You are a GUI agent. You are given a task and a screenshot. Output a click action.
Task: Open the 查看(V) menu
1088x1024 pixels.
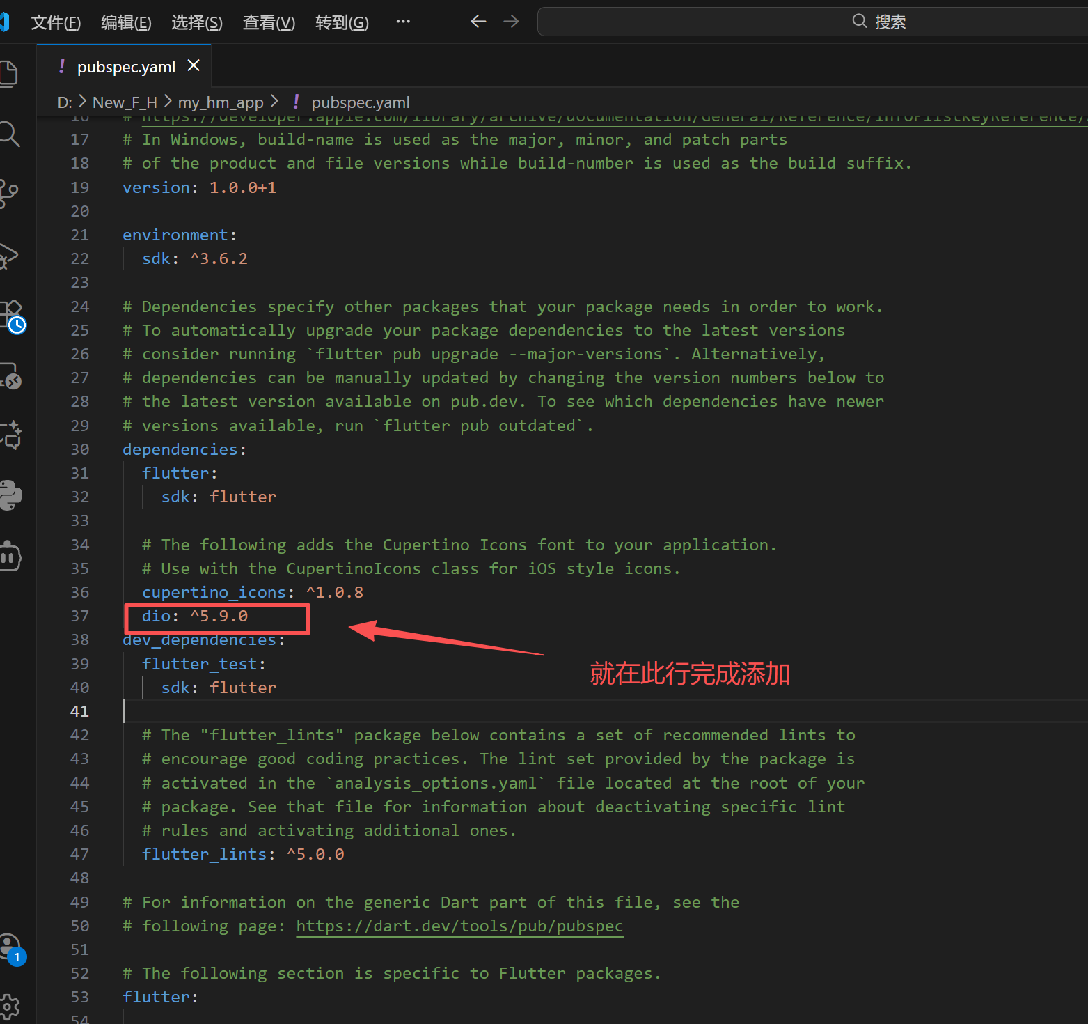tap(269, 22)
